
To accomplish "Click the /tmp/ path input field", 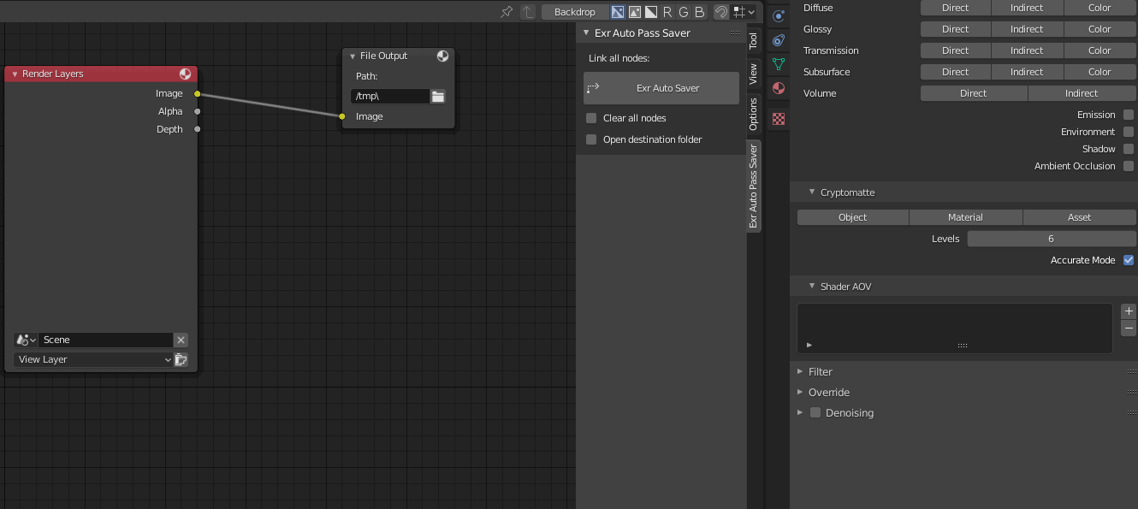I will click(389, 96).
